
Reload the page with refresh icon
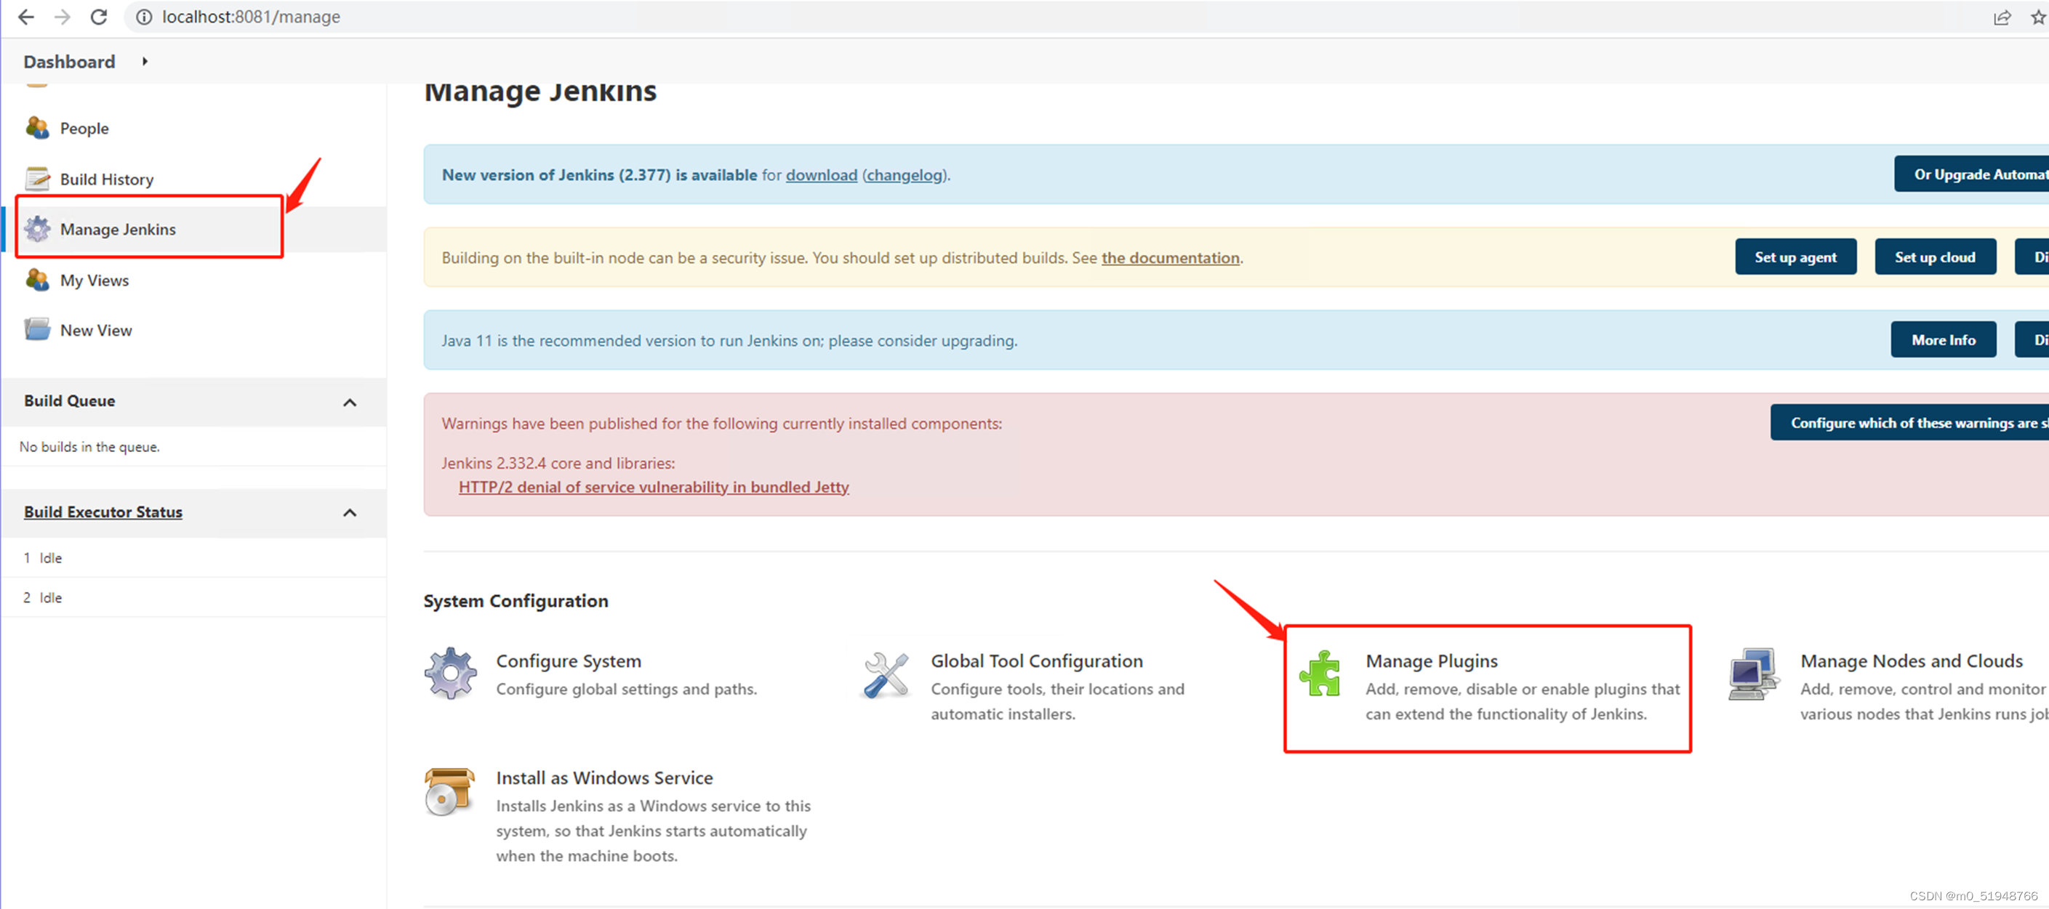pyautogui.click(x=99, y=17)
